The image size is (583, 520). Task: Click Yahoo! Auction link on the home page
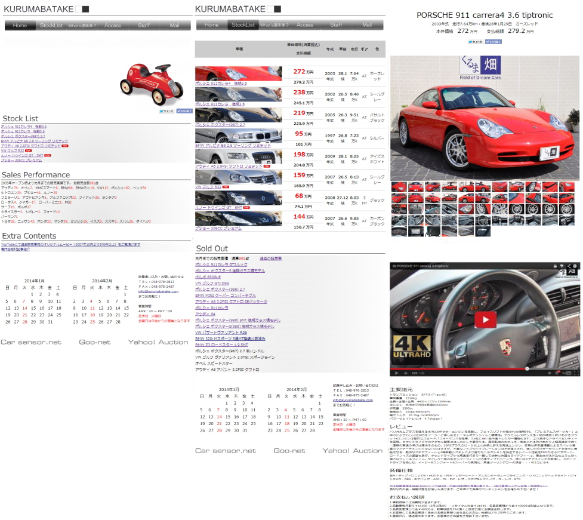point(158,342)
